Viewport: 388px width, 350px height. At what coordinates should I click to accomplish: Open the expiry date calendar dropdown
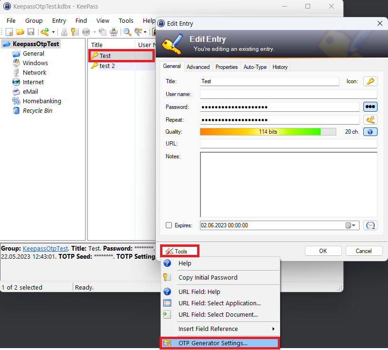(350, 225)
